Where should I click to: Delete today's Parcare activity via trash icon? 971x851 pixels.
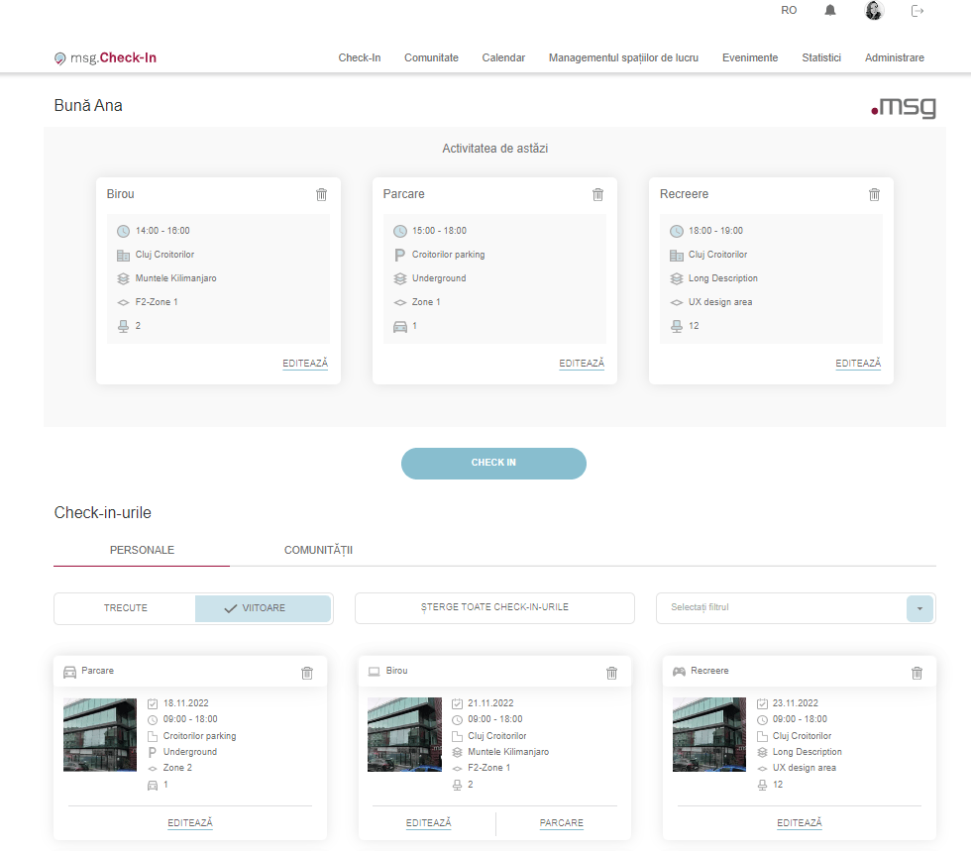click(597, 195)
